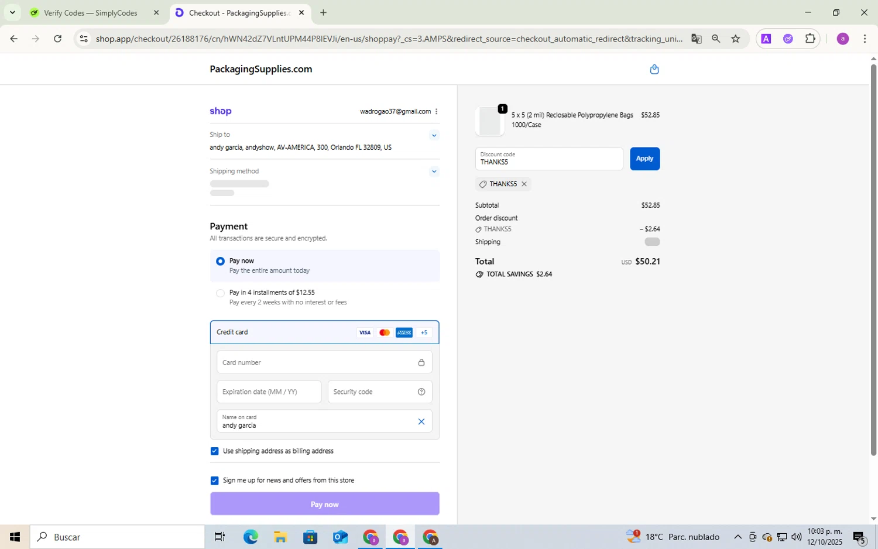Open the Chrome profile avatar

842,39
